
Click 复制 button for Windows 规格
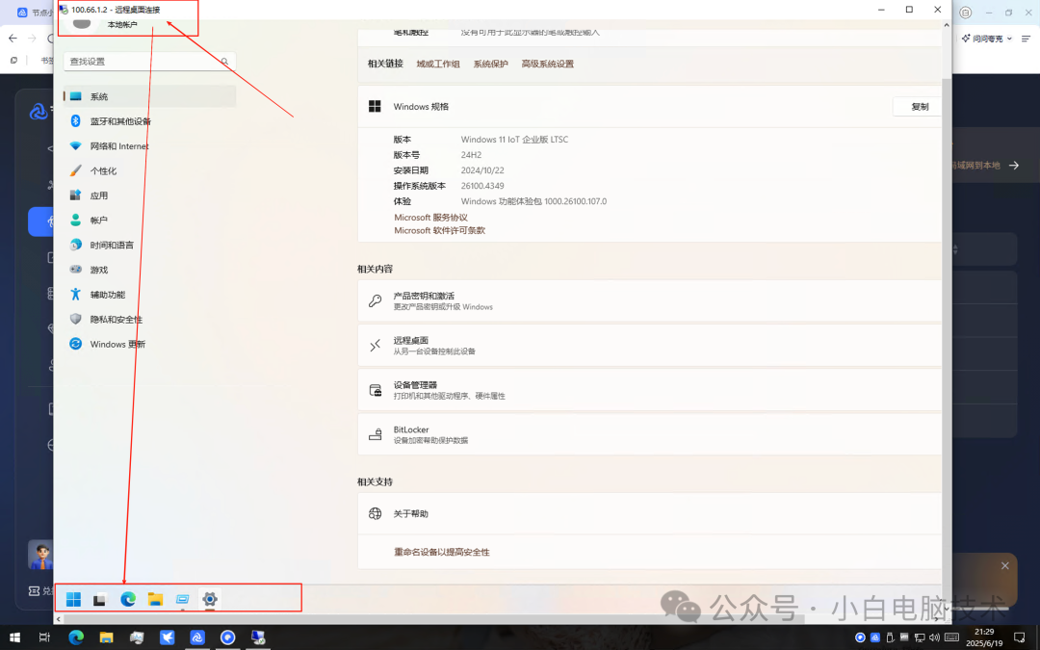[919, 107]
